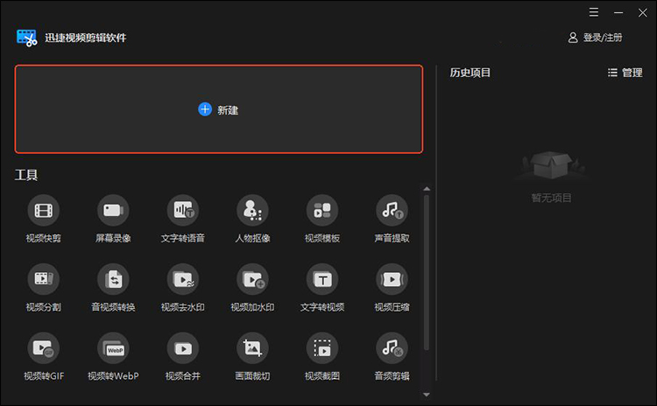
Task: Launch the 屏幕录像 screen recording tool
Action: pos(113,219)
